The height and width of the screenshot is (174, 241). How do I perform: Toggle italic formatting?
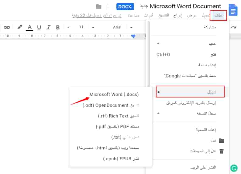click(48, 27)
